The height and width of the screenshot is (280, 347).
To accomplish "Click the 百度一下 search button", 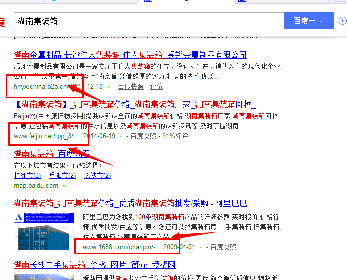I will pyautogui.click(x=309, y=21).
